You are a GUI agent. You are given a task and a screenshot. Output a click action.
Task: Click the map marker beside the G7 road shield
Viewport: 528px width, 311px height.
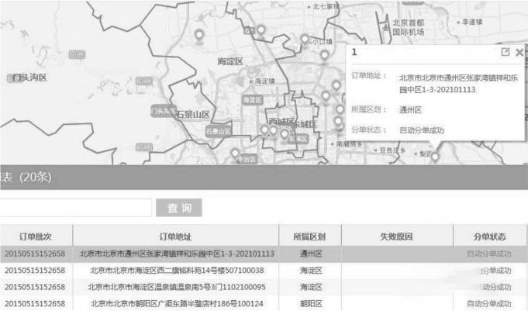coord(261,30)
